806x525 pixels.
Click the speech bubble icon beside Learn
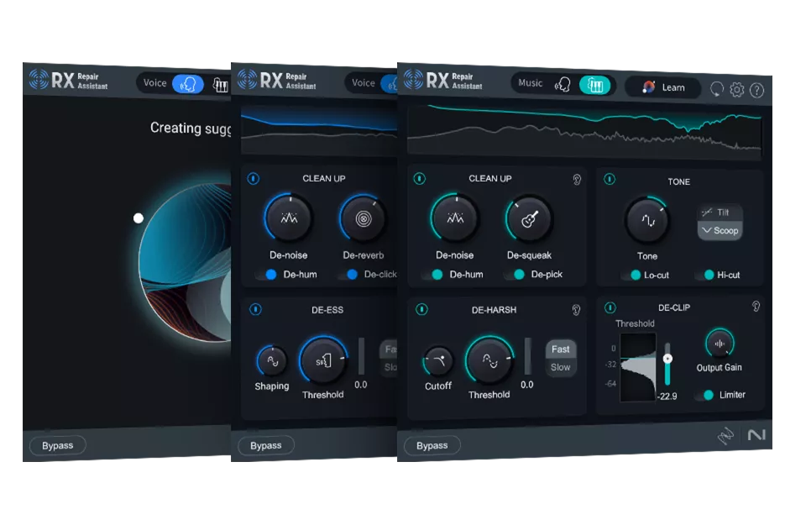716,89
